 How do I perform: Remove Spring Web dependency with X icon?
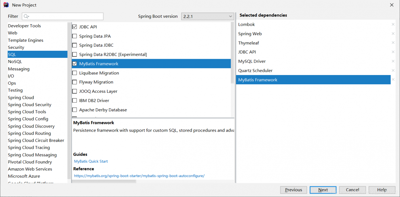[x=393, y=34]
